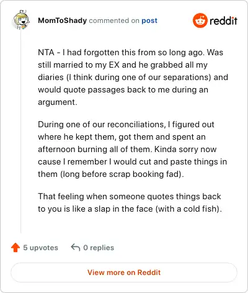Click the comment's first paragraph starting 'NTA'
The width and height of the screenshot is (248, 293).
tap(133, 77)
